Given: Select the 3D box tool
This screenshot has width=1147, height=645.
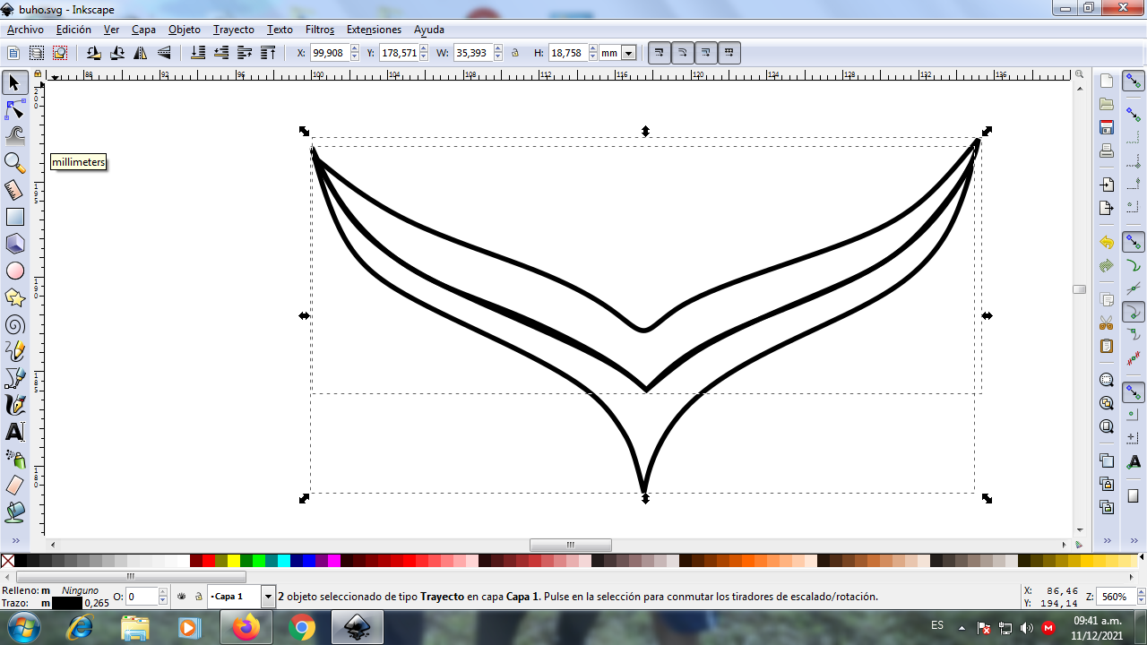Looking at the screenshot, I should click(x=14, y=244).
